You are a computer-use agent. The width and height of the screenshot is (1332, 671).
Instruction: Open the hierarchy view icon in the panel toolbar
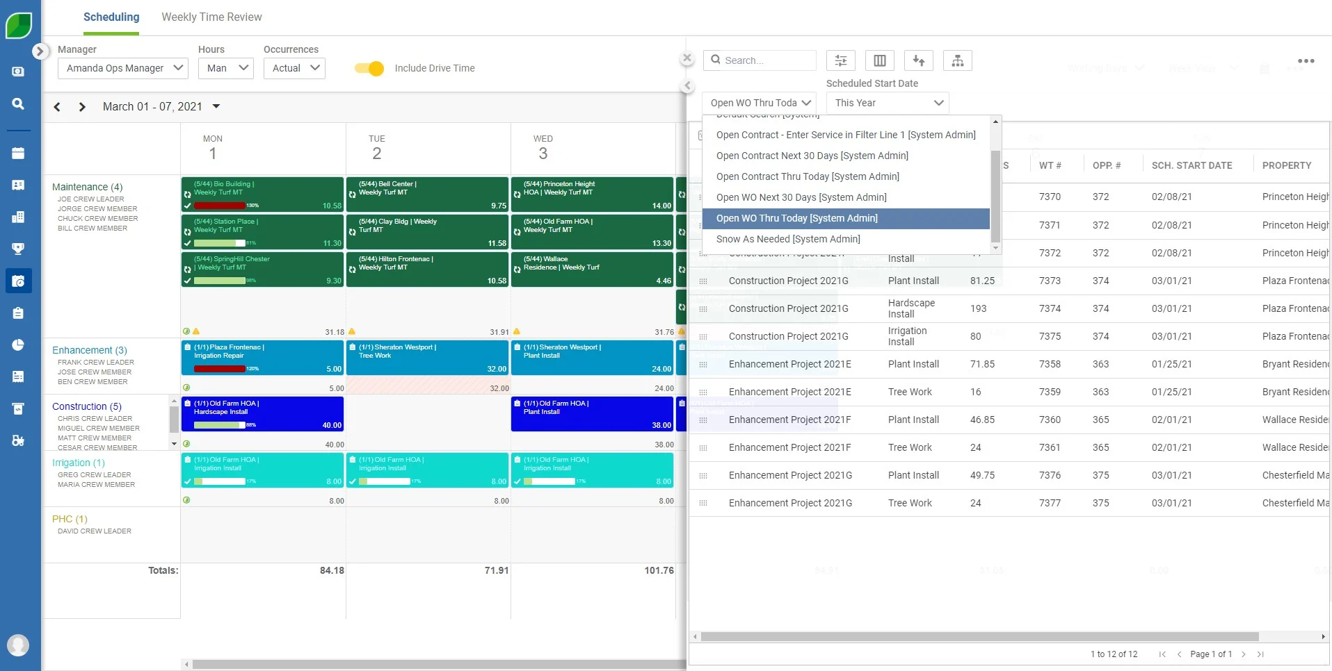click(x=957, y=60)
